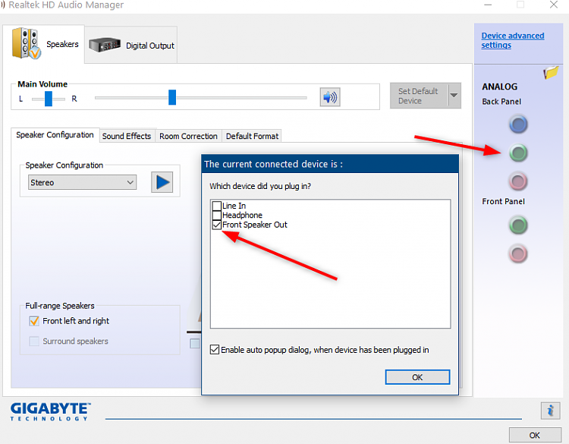Screen dimensions: 569x444
Task: Click the Speakers device icon
Action: point(26,43)
